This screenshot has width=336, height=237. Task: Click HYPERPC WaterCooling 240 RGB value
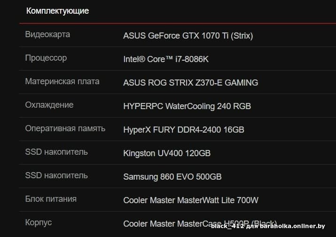pyautogui.click(x=187, y=106)
